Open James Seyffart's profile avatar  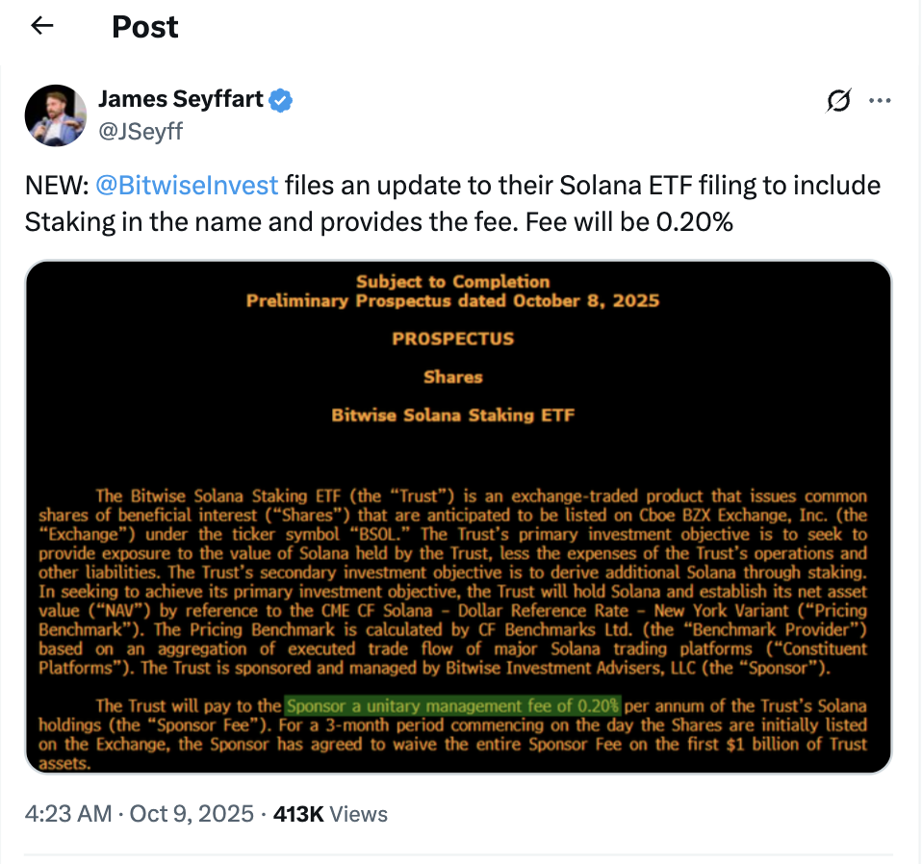[x=56, y=114]
